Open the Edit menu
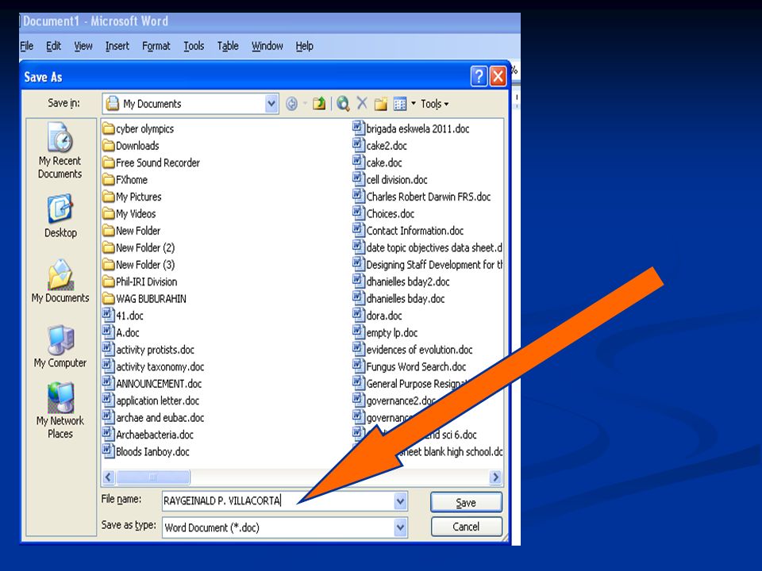This screenshot has height=571, width=762. coord(53,46)
